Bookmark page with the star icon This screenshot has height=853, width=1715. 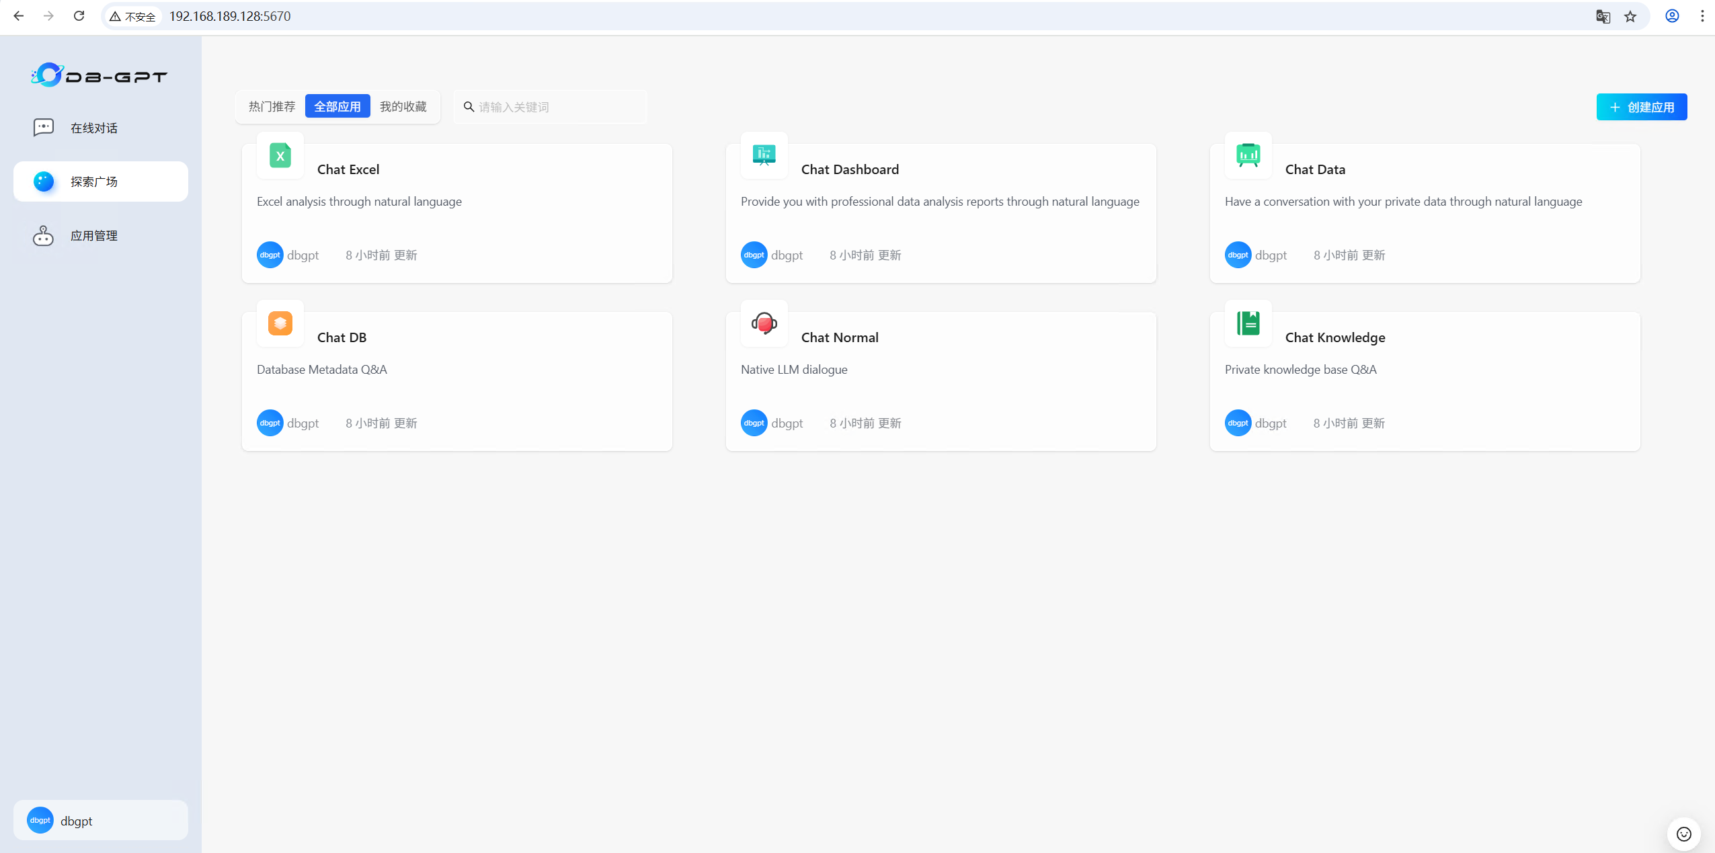click(1630, 16)
